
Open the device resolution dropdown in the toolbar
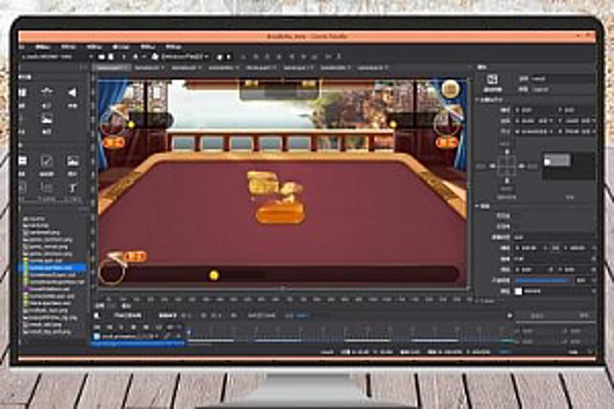pyautogui.click(x=185, y=57)
